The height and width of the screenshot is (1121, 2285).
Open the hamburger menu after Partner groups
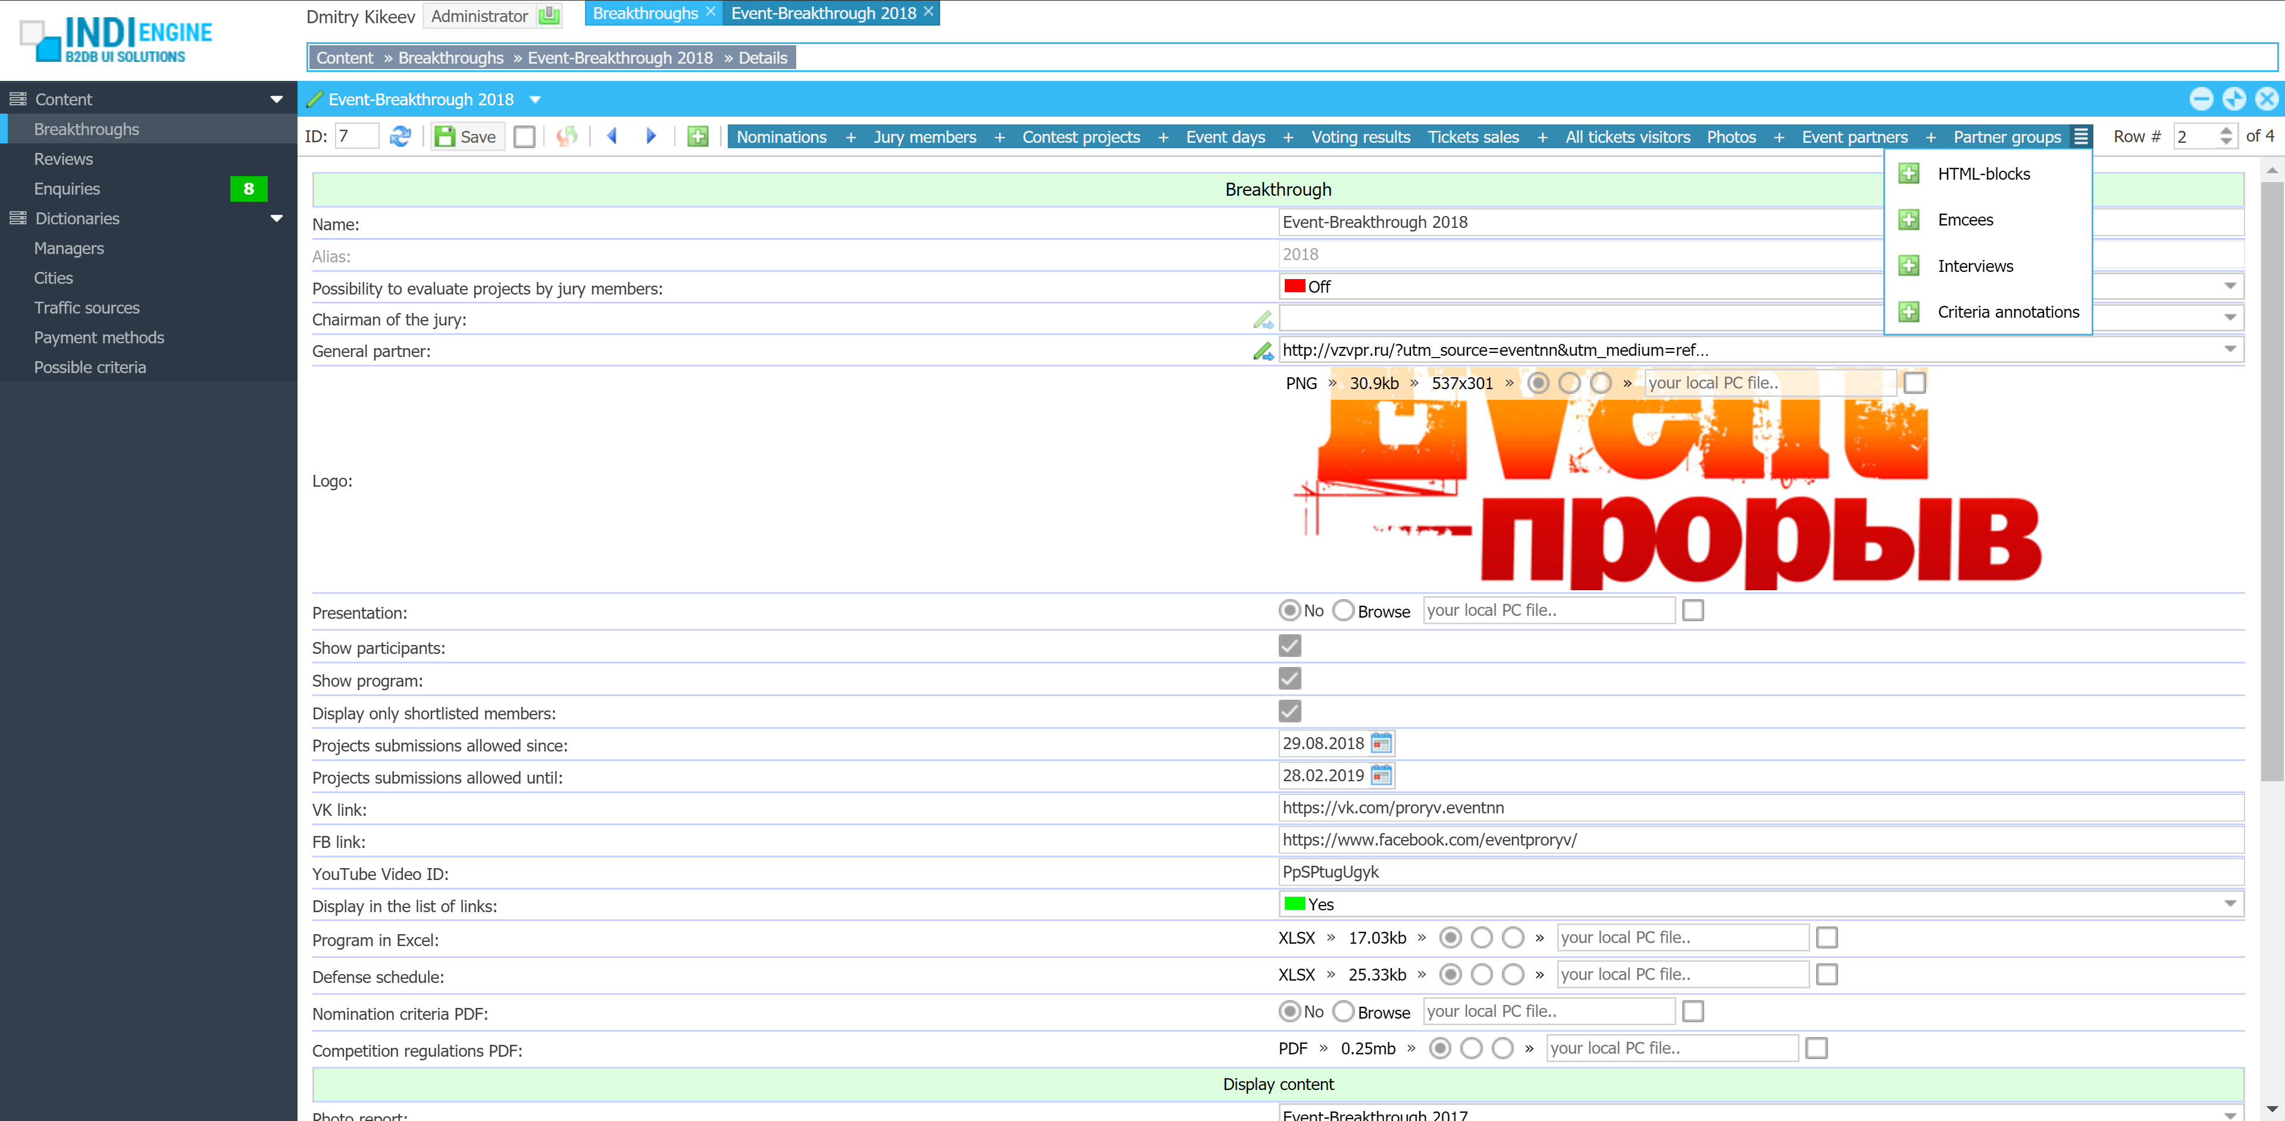coord(2081,137)
